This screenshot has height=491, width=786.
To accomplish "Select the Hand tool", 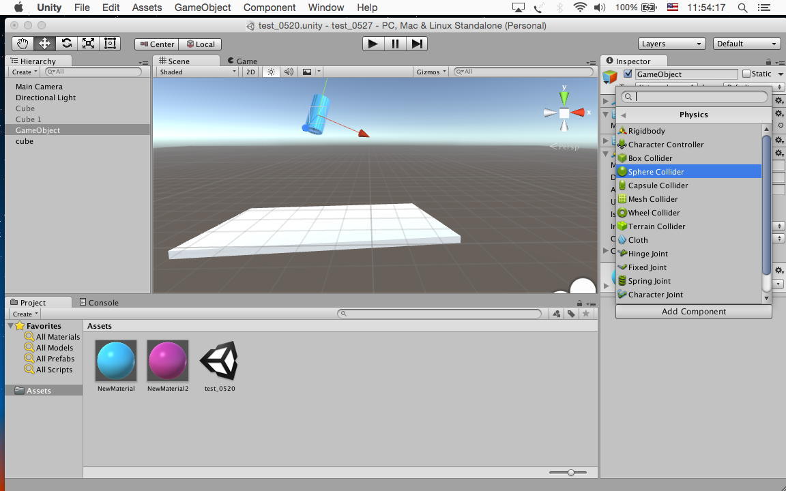I will tap(23, 44).
